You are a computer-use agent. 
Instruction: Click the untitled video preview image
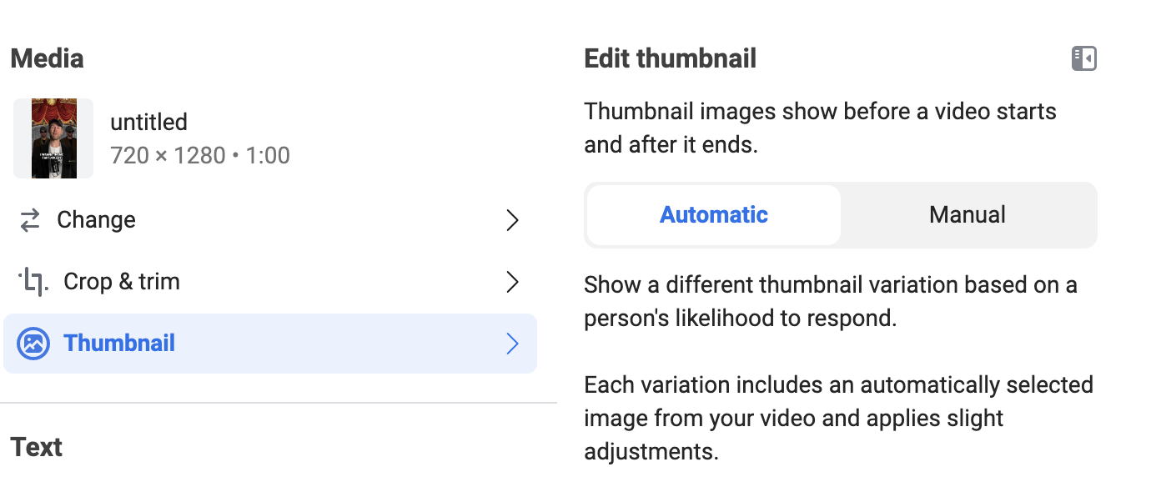point(53,138)
